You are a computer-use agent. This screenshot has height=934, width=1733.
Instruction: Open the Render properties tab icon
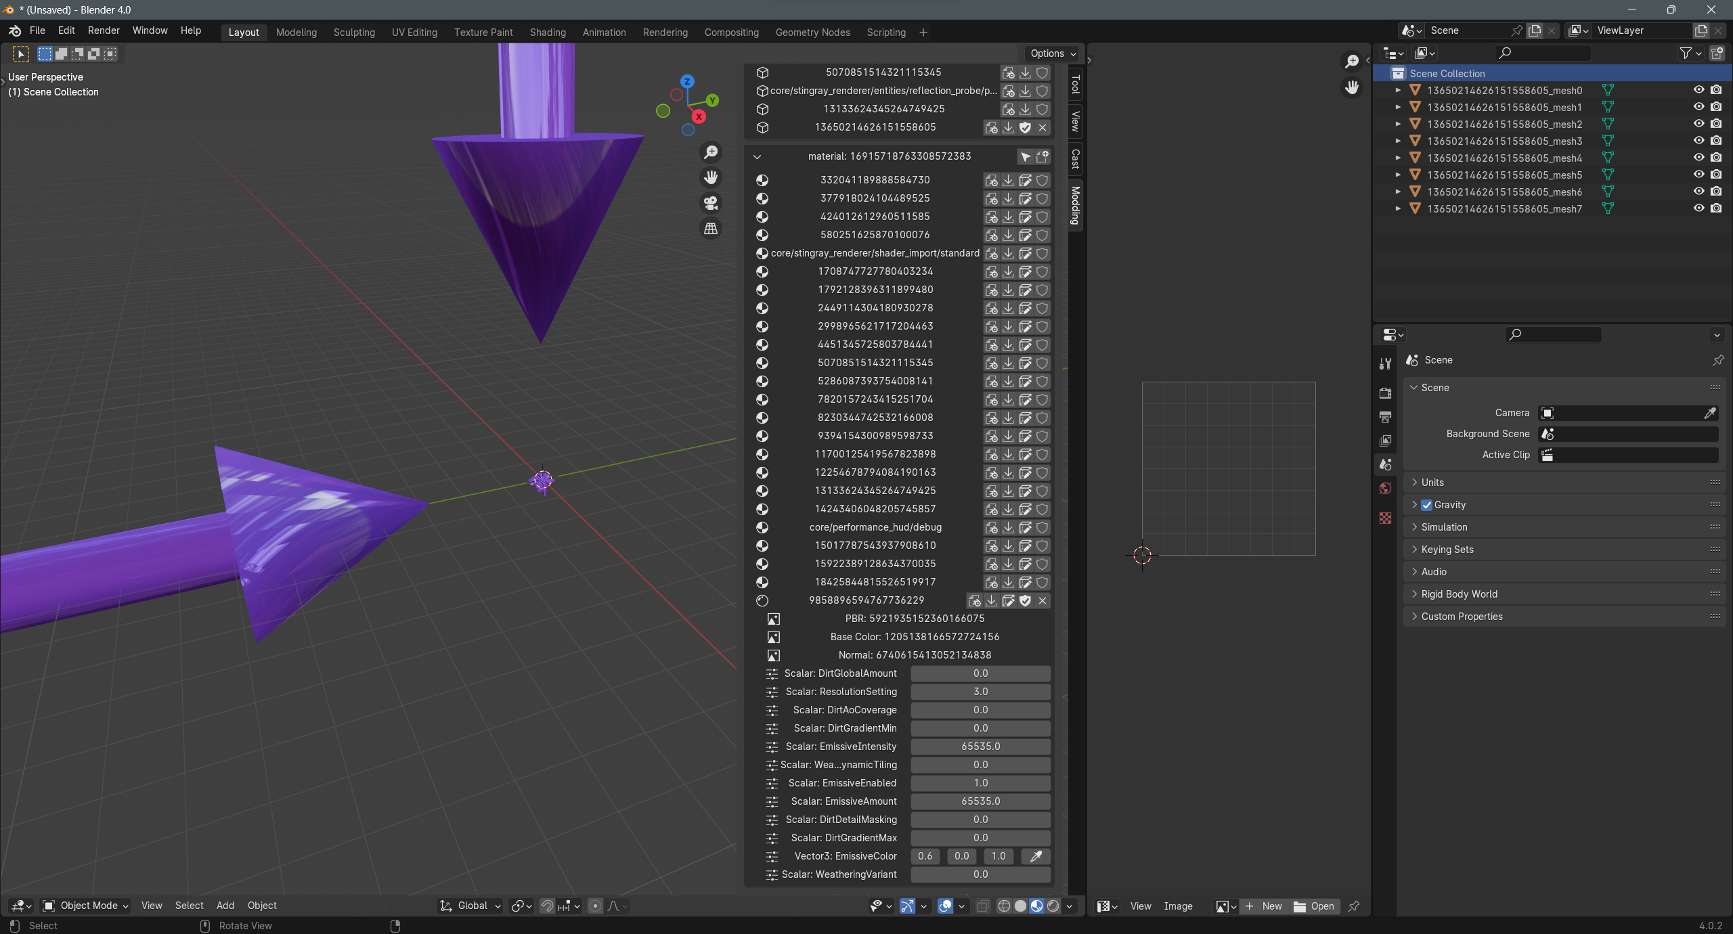[1386, 393]
